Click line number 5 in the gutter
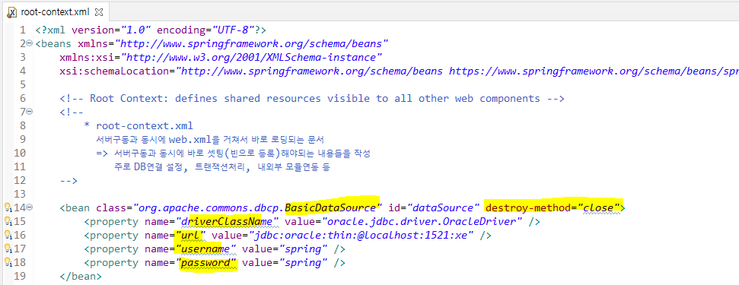 pos(23,84)
